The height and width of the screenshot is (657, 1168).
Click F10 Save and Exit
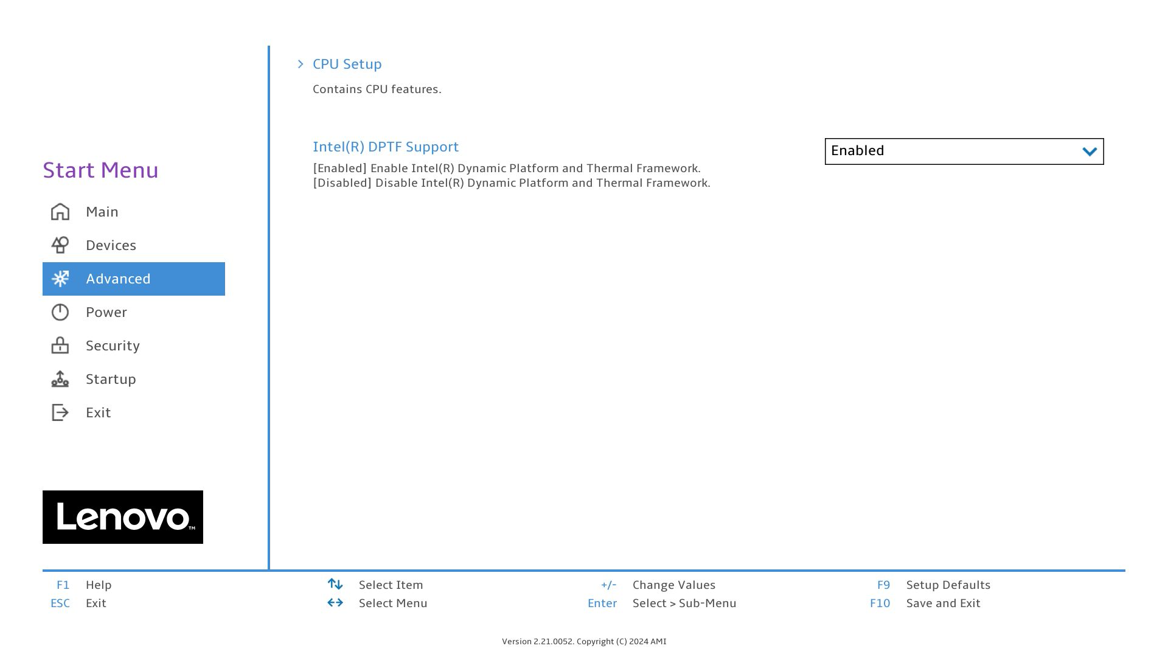point(943,603)
